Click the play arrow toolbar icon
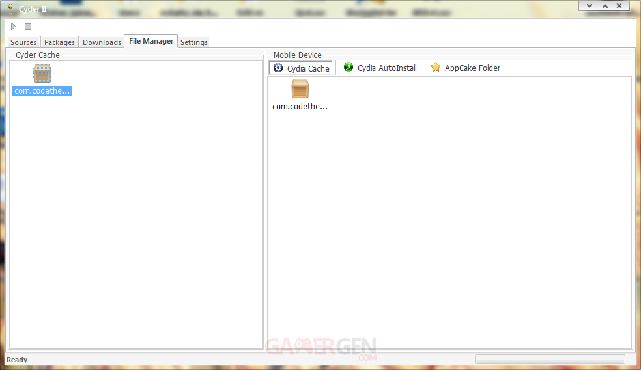This screenshot has height=370, width=641. pos(13,27)
